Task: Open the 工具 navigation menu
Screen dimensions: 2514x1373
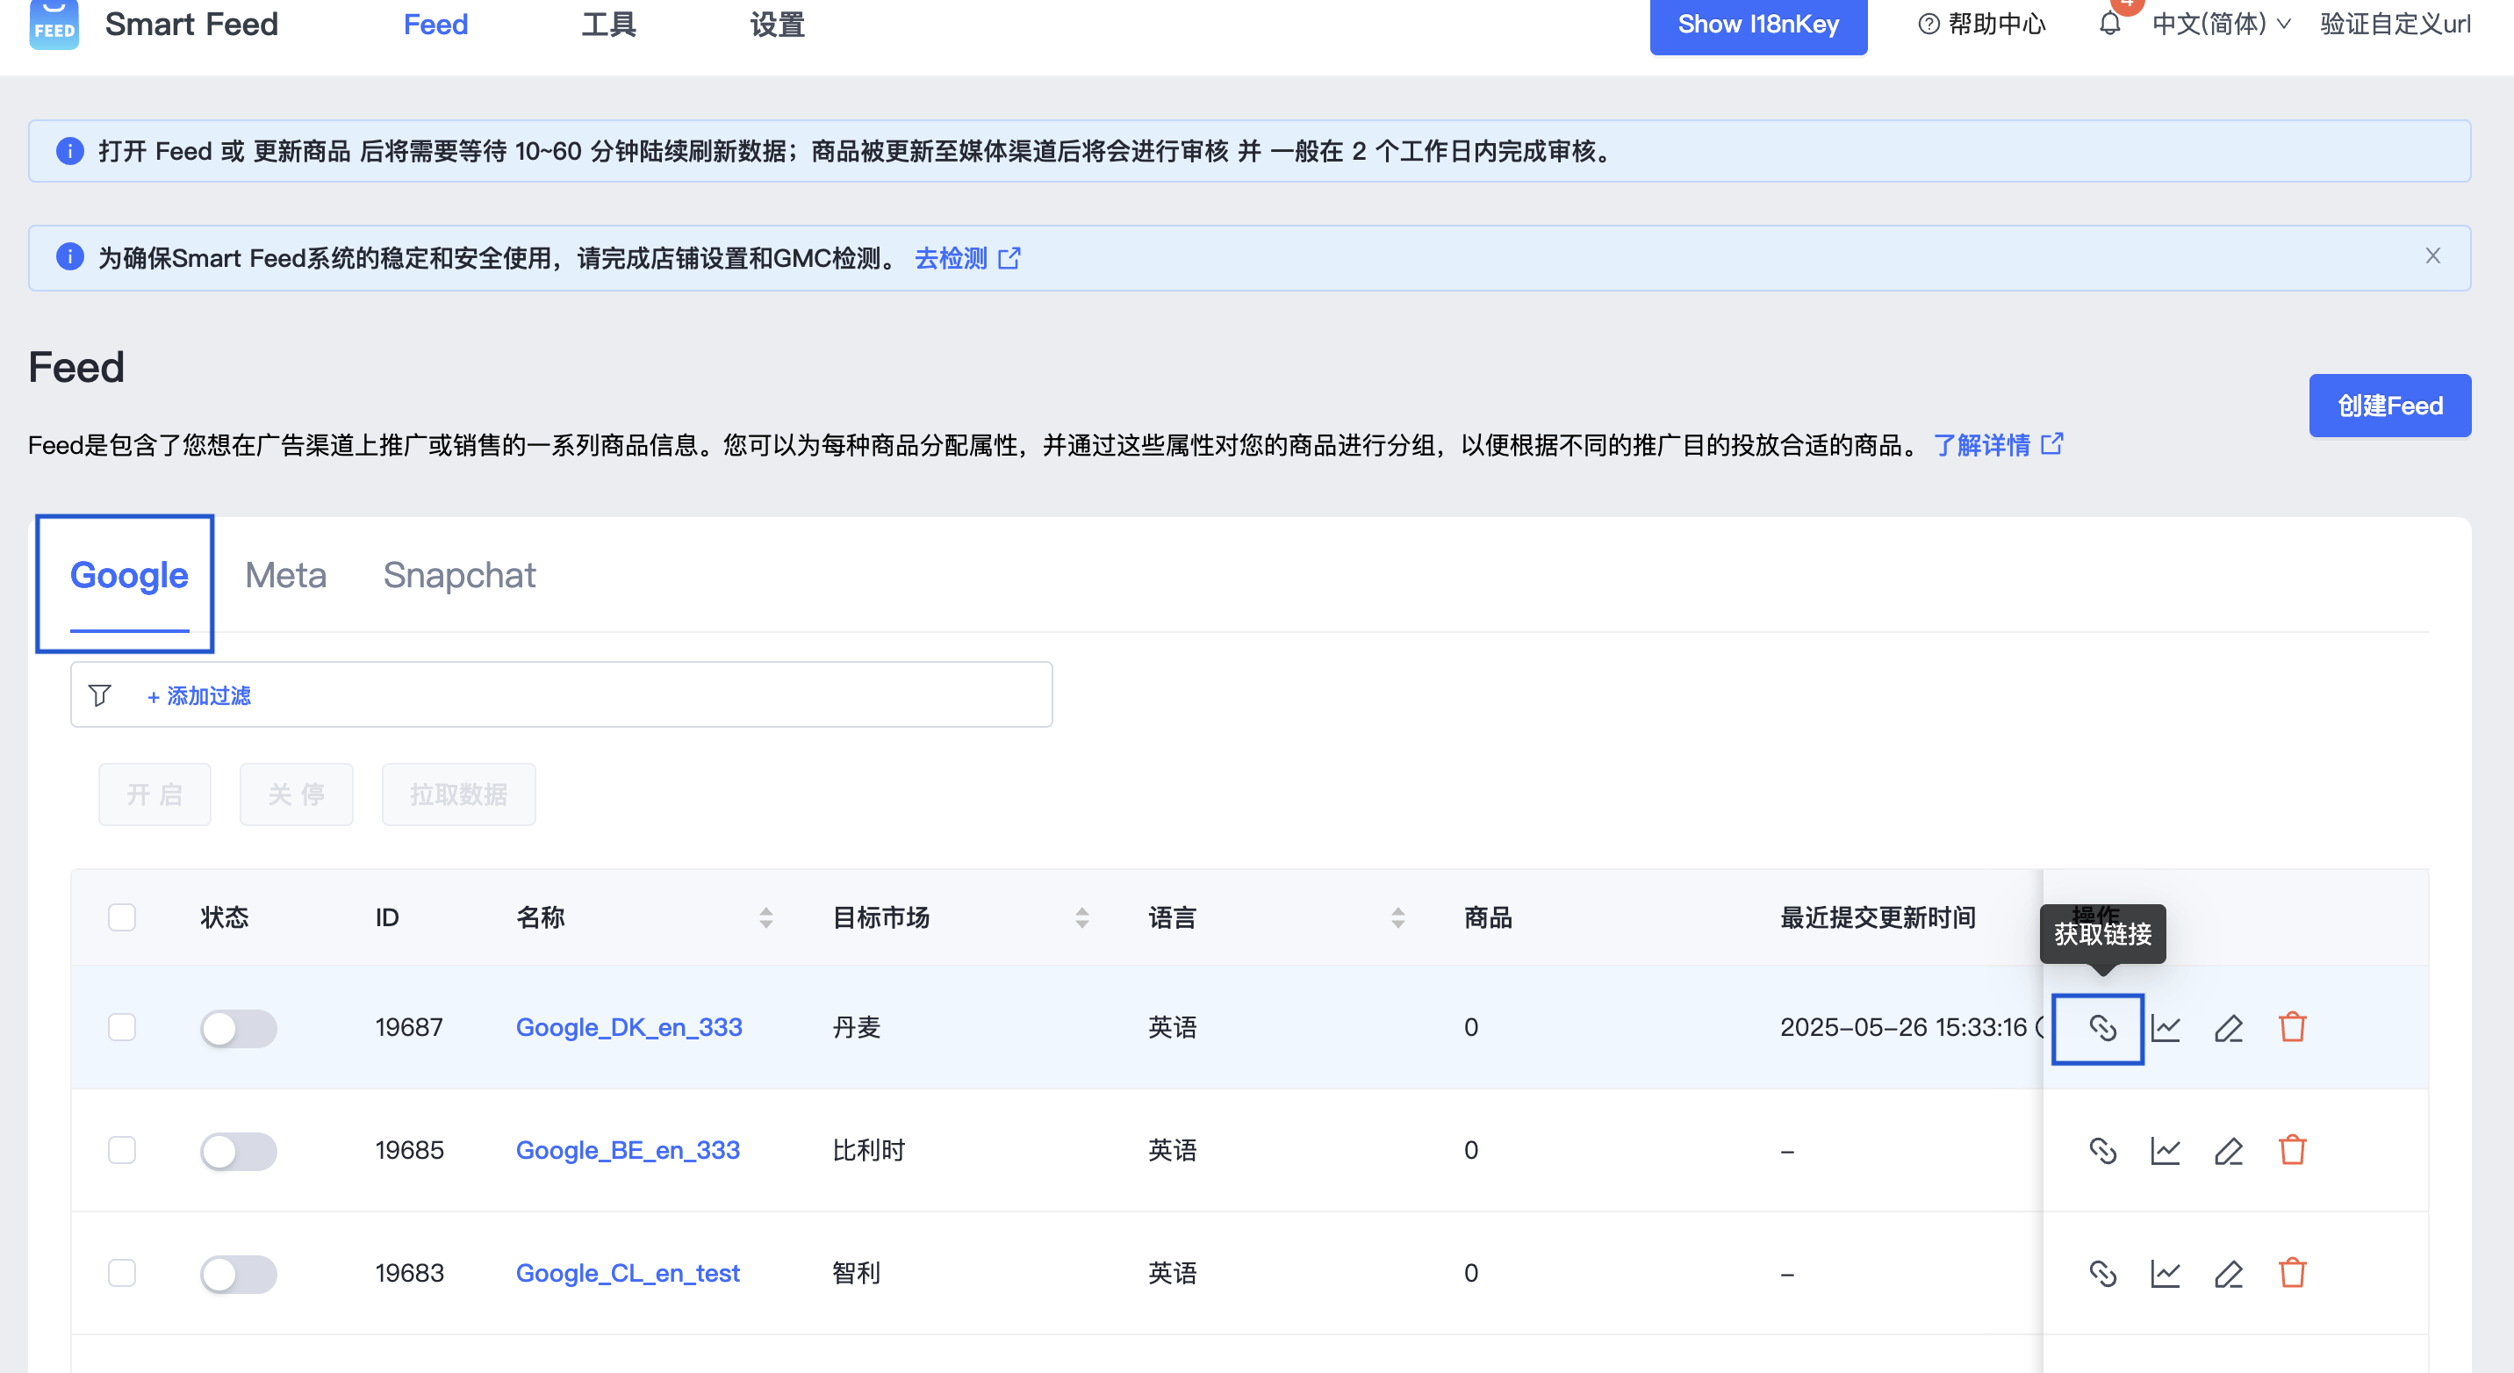Action: coord(609,25)
